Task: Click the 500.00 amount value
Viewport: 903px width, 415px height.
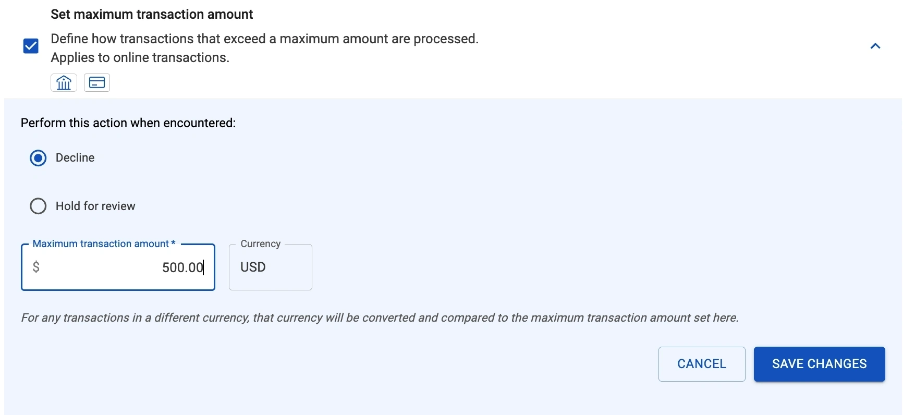Action: pos(182,267)
